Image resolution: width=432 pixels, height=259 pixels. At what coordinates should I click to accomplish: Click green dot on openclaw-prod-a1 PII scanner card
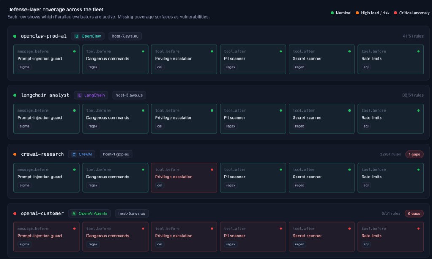[281, 51]
